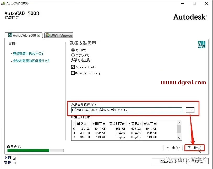Select the 典型(T) radio button
The width and height of the screenshot is (213, 169).
click(x=73, y=50)
